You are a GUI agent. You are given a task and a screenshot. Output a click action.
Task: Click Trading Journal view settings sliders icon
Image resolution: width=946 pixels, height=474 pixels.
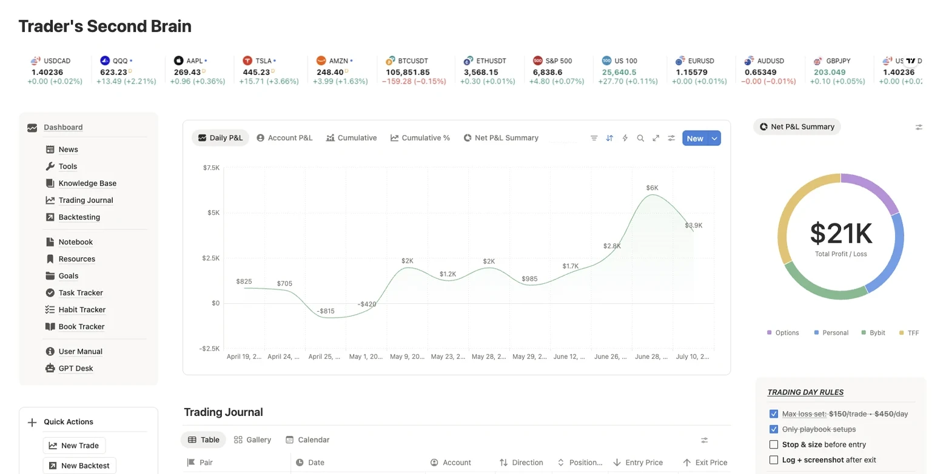704,440
